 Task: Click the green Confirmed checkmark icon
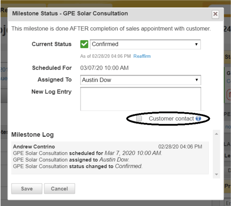click(x=84, y=44)
